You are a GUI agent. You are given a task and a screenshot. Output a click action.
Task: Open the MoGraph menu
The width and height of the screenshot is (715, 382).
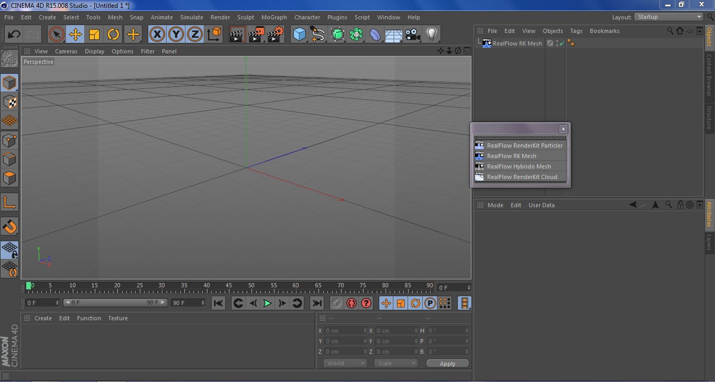pyautogui.click(x=274, y=17)
